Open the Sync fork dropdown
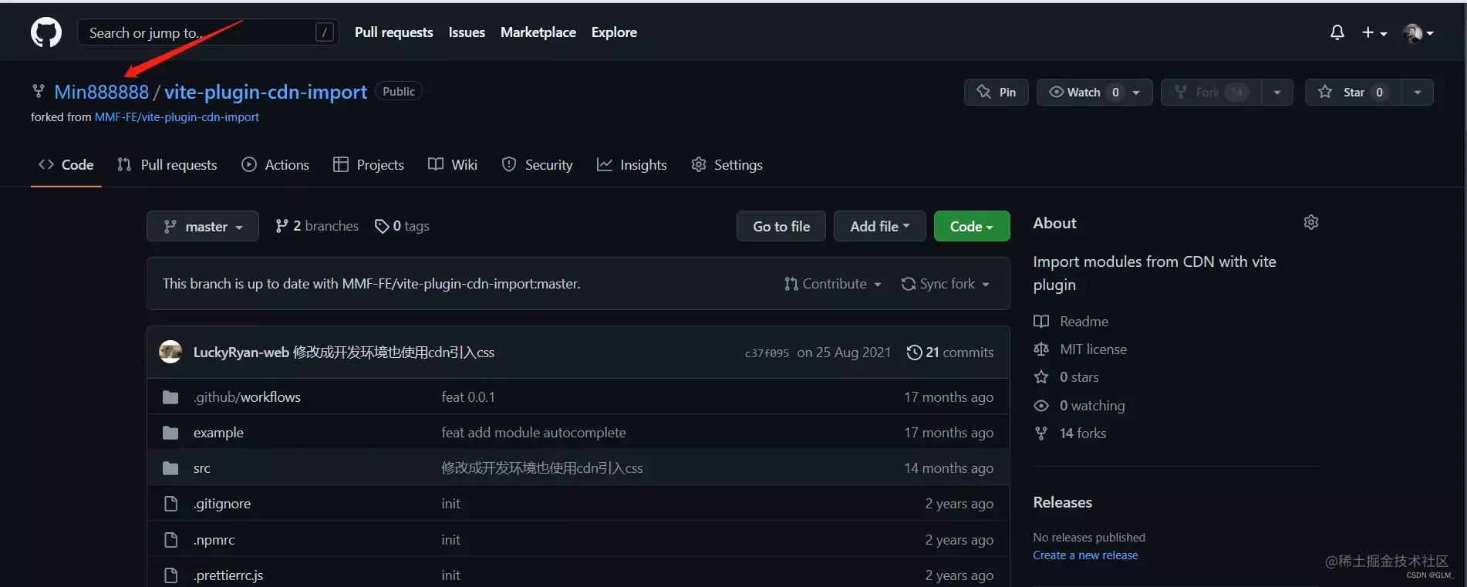The height and width of the screenshot is (587, 1467). coord(946,284)
